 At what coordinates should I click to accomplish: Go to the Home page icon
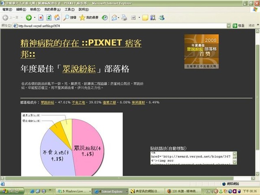57,17
